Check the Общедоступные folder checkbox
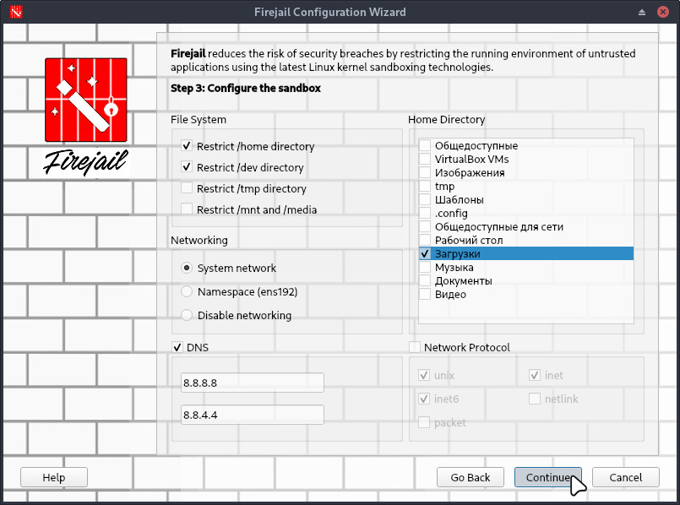 pos(425,145)
